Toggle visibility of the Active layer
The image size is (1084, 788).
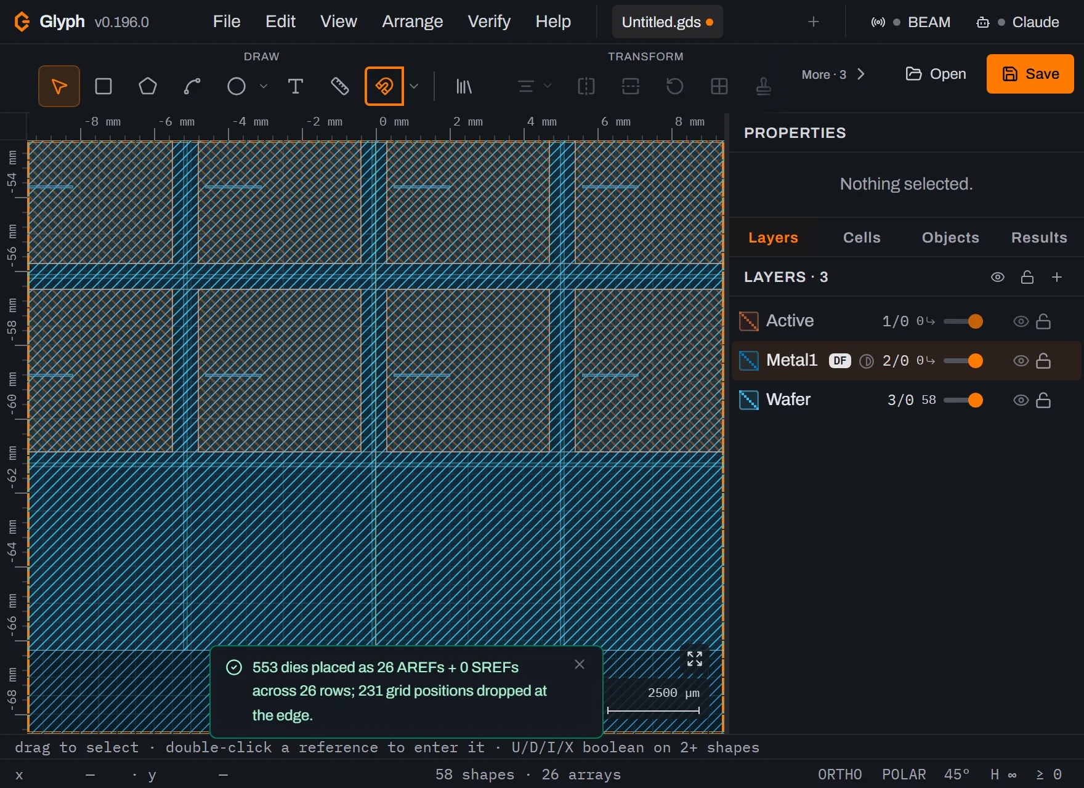tap(1021, 321)
